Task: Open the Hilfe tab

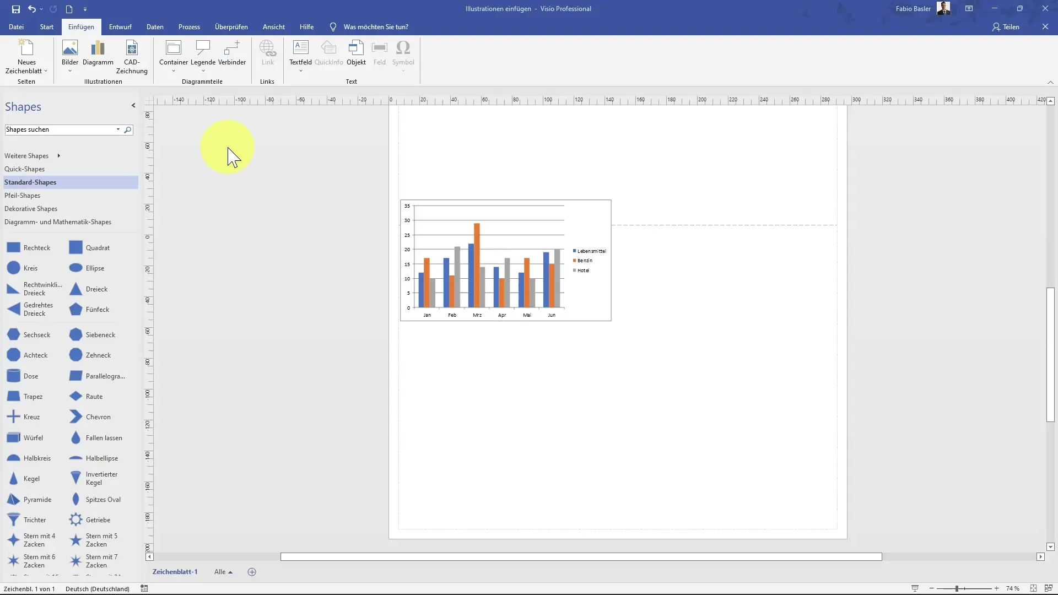Action: [x=307, y=26]
